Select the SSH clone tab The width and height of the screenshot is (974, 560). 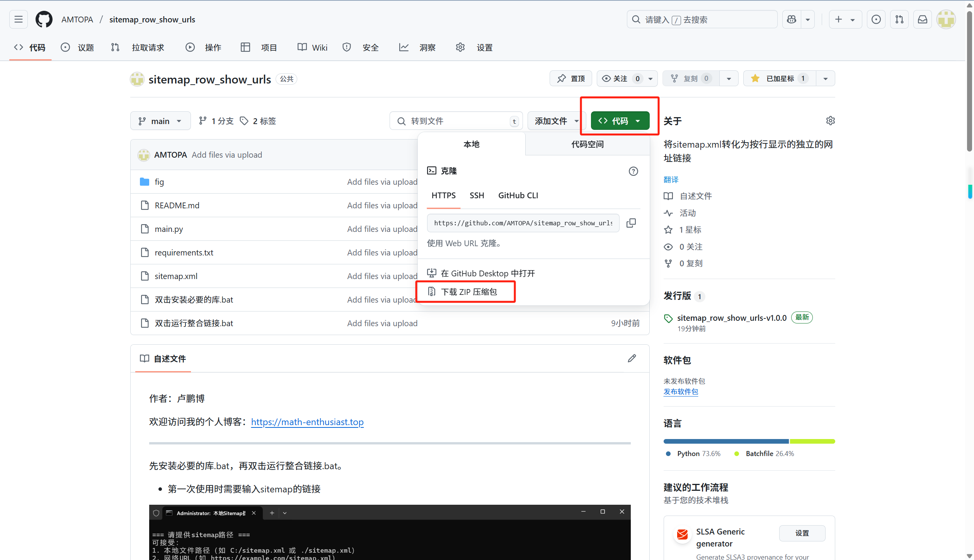point(477,196)
